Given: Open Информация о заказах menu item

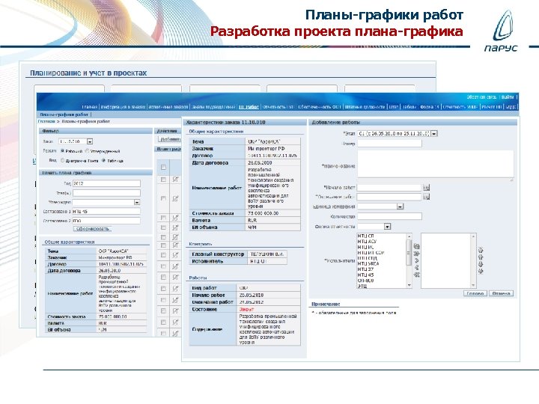Looking at the screenshot, I should pos(123,107).
